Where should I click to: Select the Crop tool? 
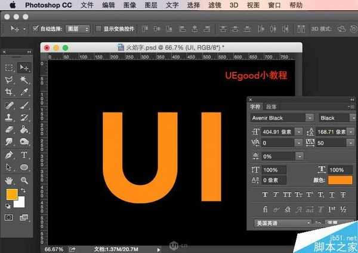pyautogui.click(x=9, y=93)
